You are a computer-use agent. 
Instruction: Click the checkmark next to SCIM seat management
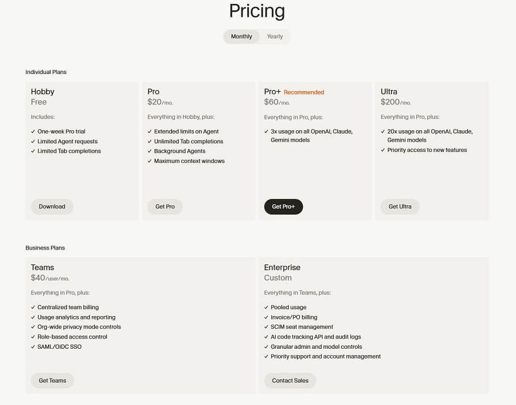point(266,327)
